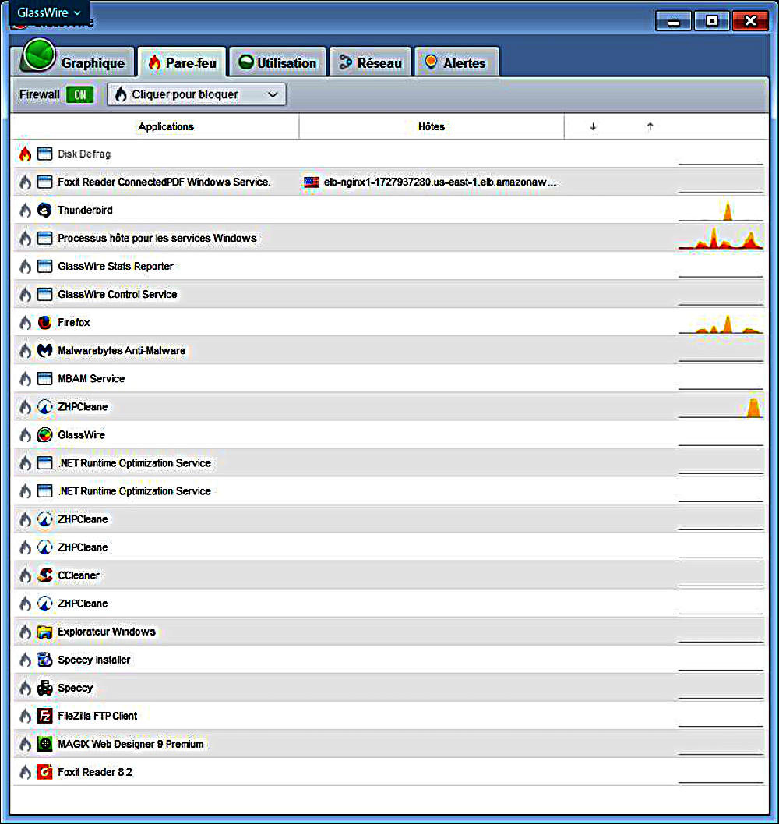
Task: Select the FileZilla FTP Client icon
Action: tap(45, 716)
